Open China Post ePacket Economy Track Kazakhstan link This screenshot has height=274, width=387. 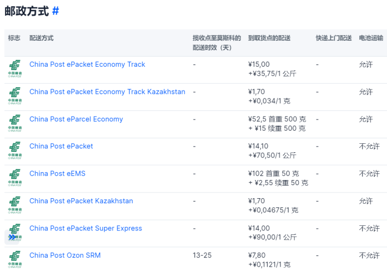point(107,92)
